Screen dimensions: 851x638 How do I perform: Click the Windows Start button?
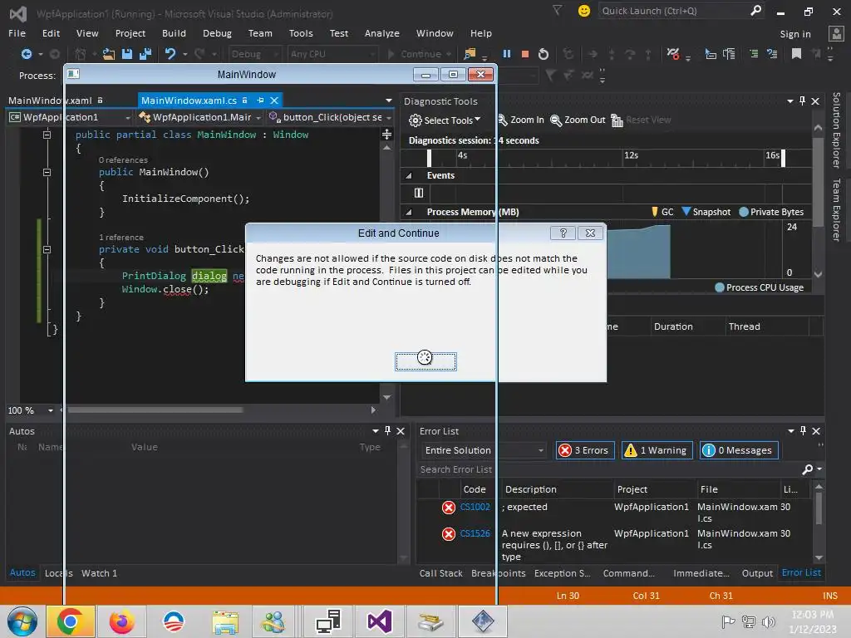pos(22,621)
